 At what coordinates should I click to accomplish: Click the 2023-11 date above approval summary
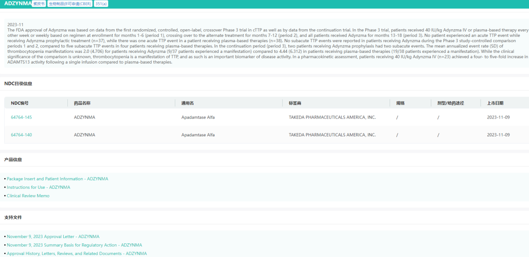16,25
